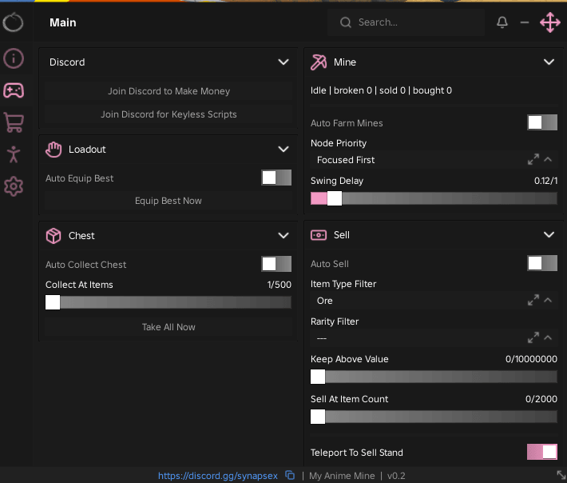Turn on Auto Collect Chest
Screen dimensions: 567x483
[276, 264]
